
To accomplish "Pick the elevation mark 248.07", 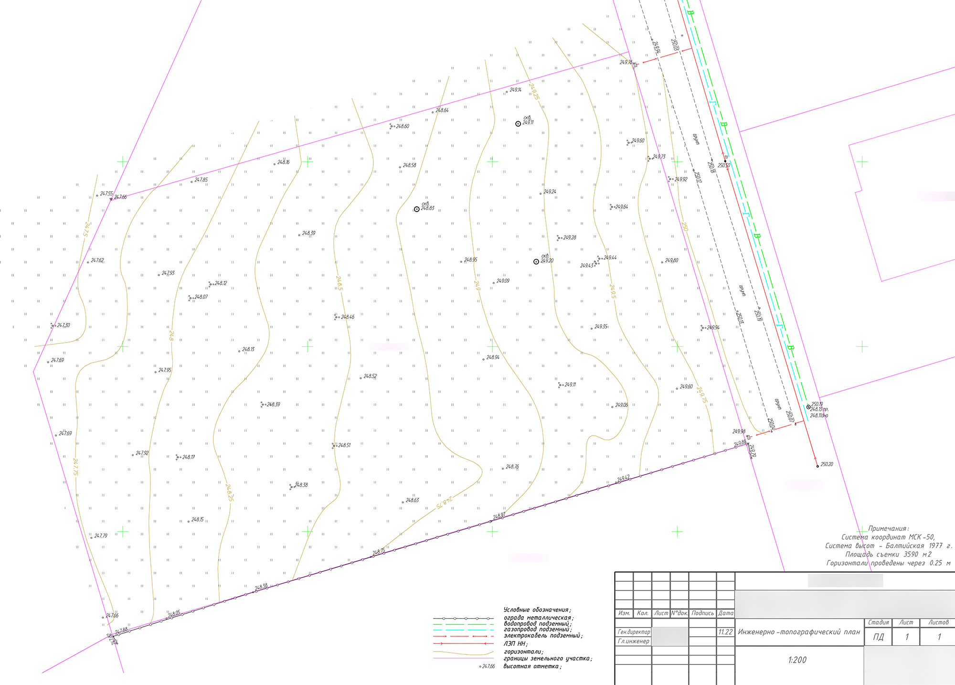I will pos(201,297).
